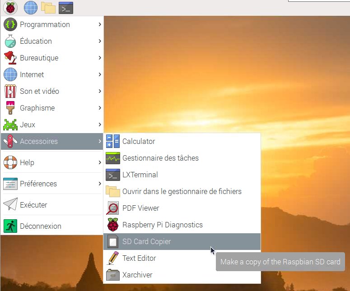Click the SD Card Copier card icon
The image size is (350, 291).
coord(113,241)
